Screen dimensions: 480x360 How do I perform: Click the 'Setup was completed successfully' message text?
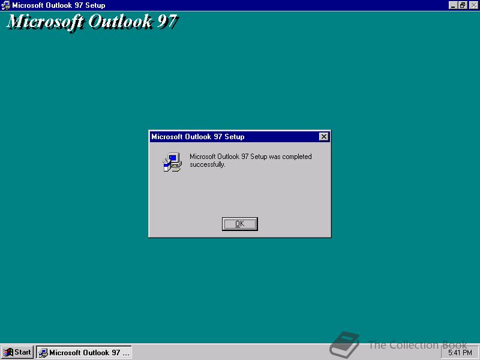250,160
